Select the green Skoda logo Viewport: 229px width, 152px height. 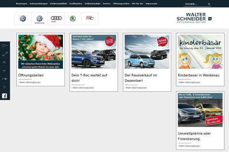click(x=73, y=19)
